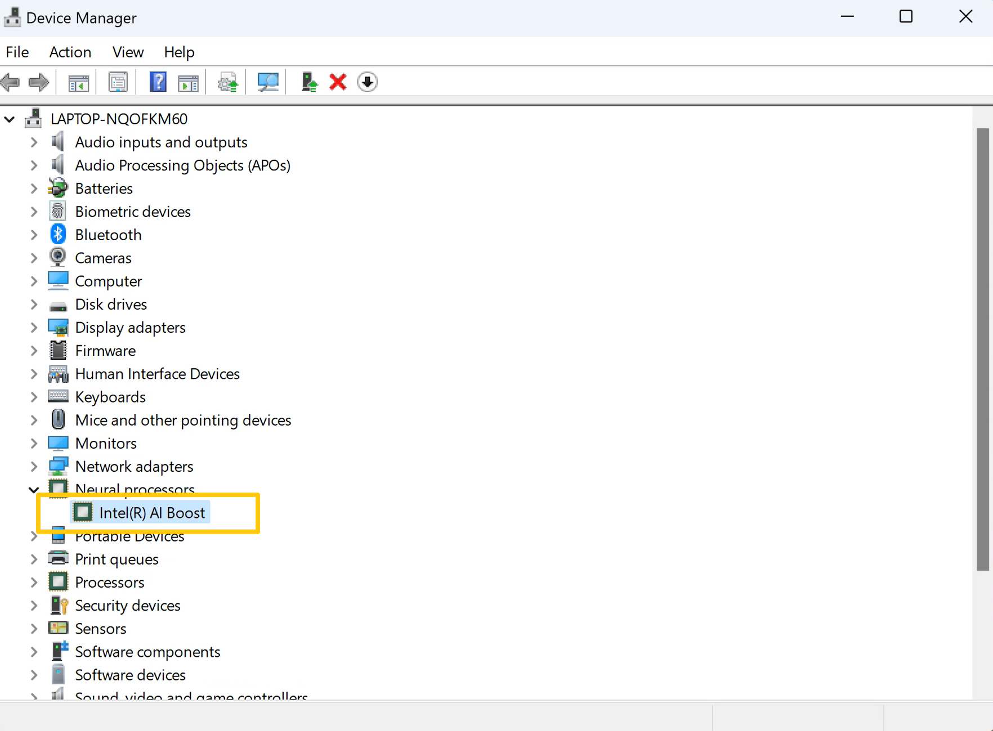Expand the Software devices category
Screen dimensions: 993x731
coord(34,675)
